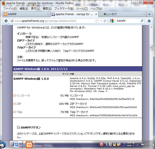155x149 pixels.
Task: Open the ファイル(F) menu
Action: click(10, 8)
